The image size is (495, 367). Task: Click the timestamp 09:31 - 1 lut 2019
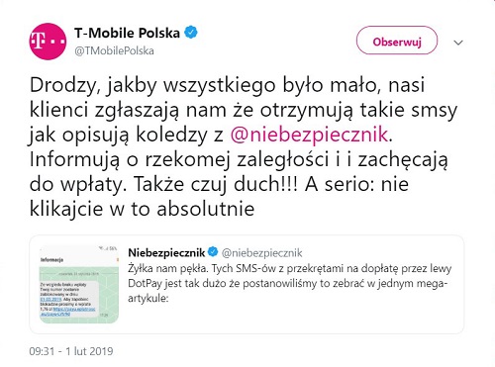click(71, 351)
